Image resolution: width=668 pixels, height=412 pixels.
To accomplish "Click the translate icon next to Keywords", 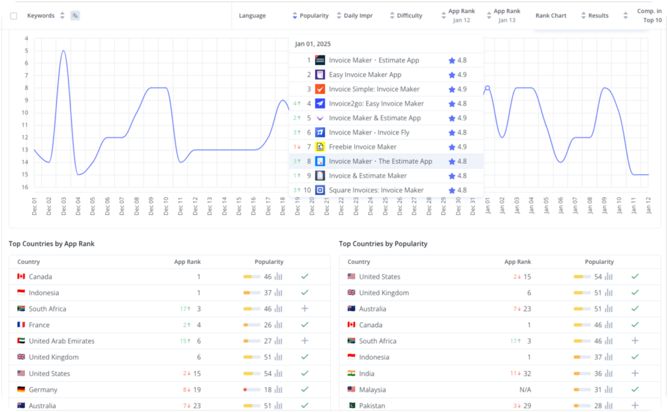I will pos(75,16).
